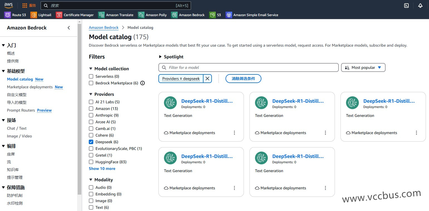The image size is (429, 211).
Task: Open the S3 shortcut icon
Action: pyautogui.click(x=212, y=15)
